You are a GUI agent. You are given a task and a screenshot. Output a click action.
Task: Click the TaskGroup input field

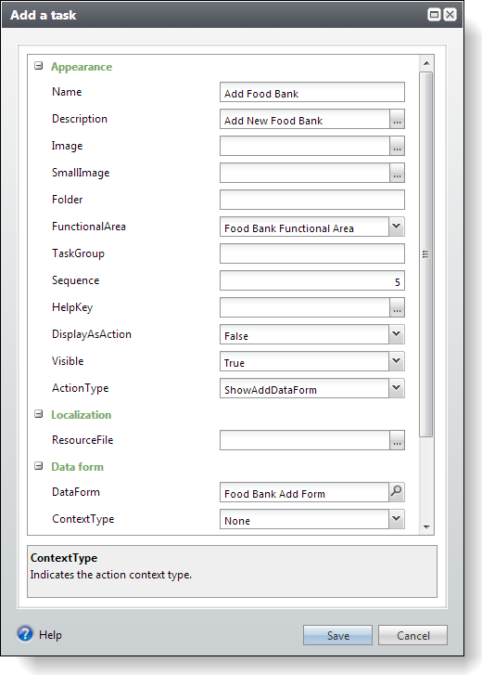[x=312, y=253]
